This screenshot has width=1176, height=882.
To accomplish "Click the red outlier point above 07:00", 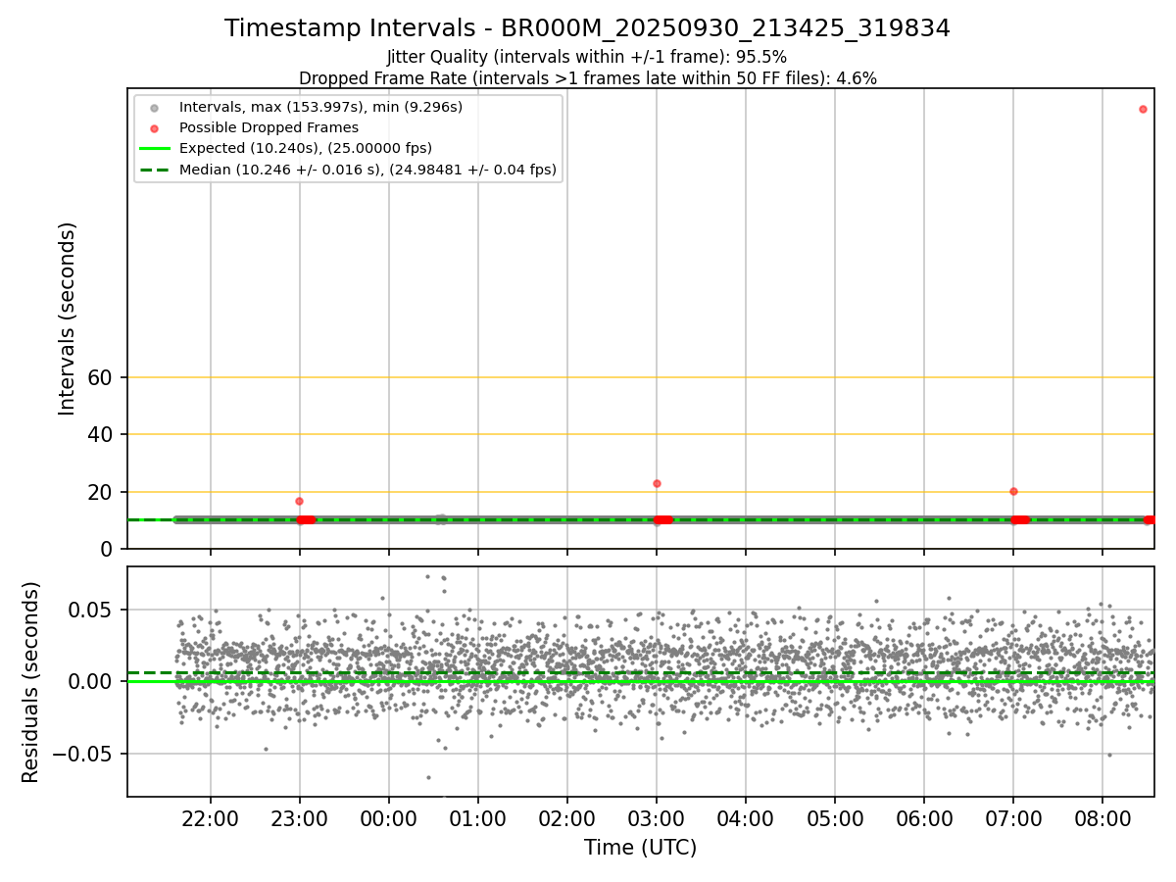I will click(1013, 491).
